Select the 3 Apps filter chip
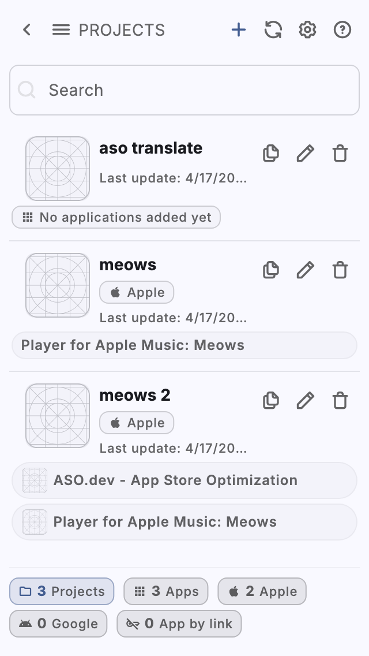369x656 pixels. (166, 591)
